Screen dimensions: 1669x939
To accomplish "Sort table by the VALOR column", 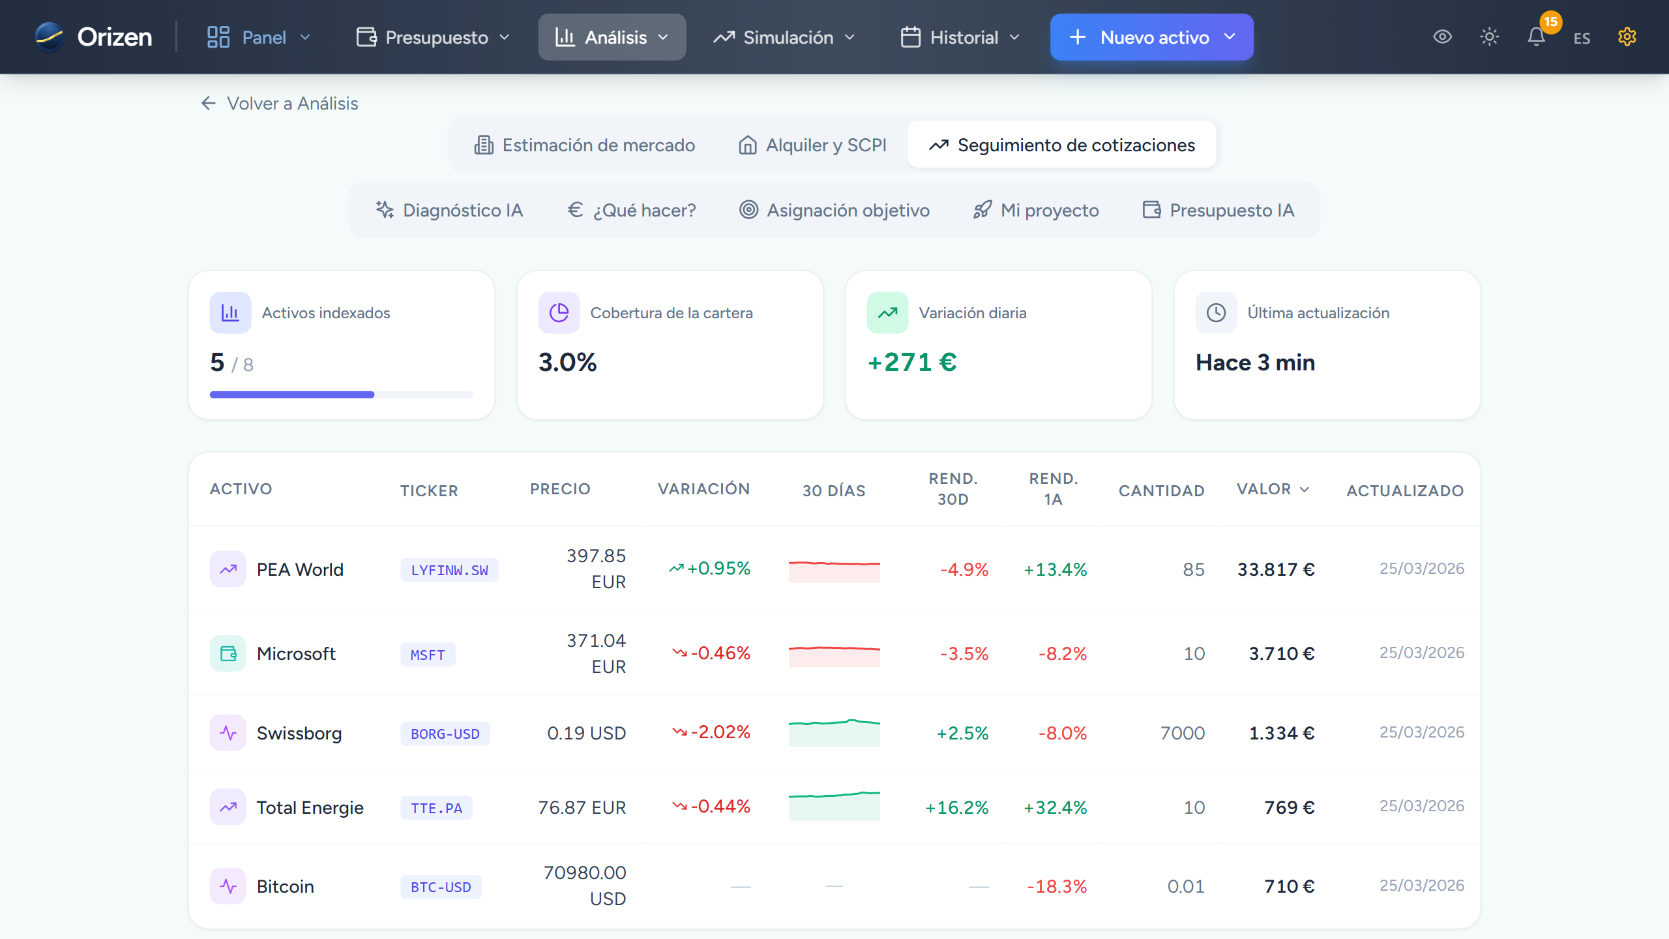I will click(1271, 489).
